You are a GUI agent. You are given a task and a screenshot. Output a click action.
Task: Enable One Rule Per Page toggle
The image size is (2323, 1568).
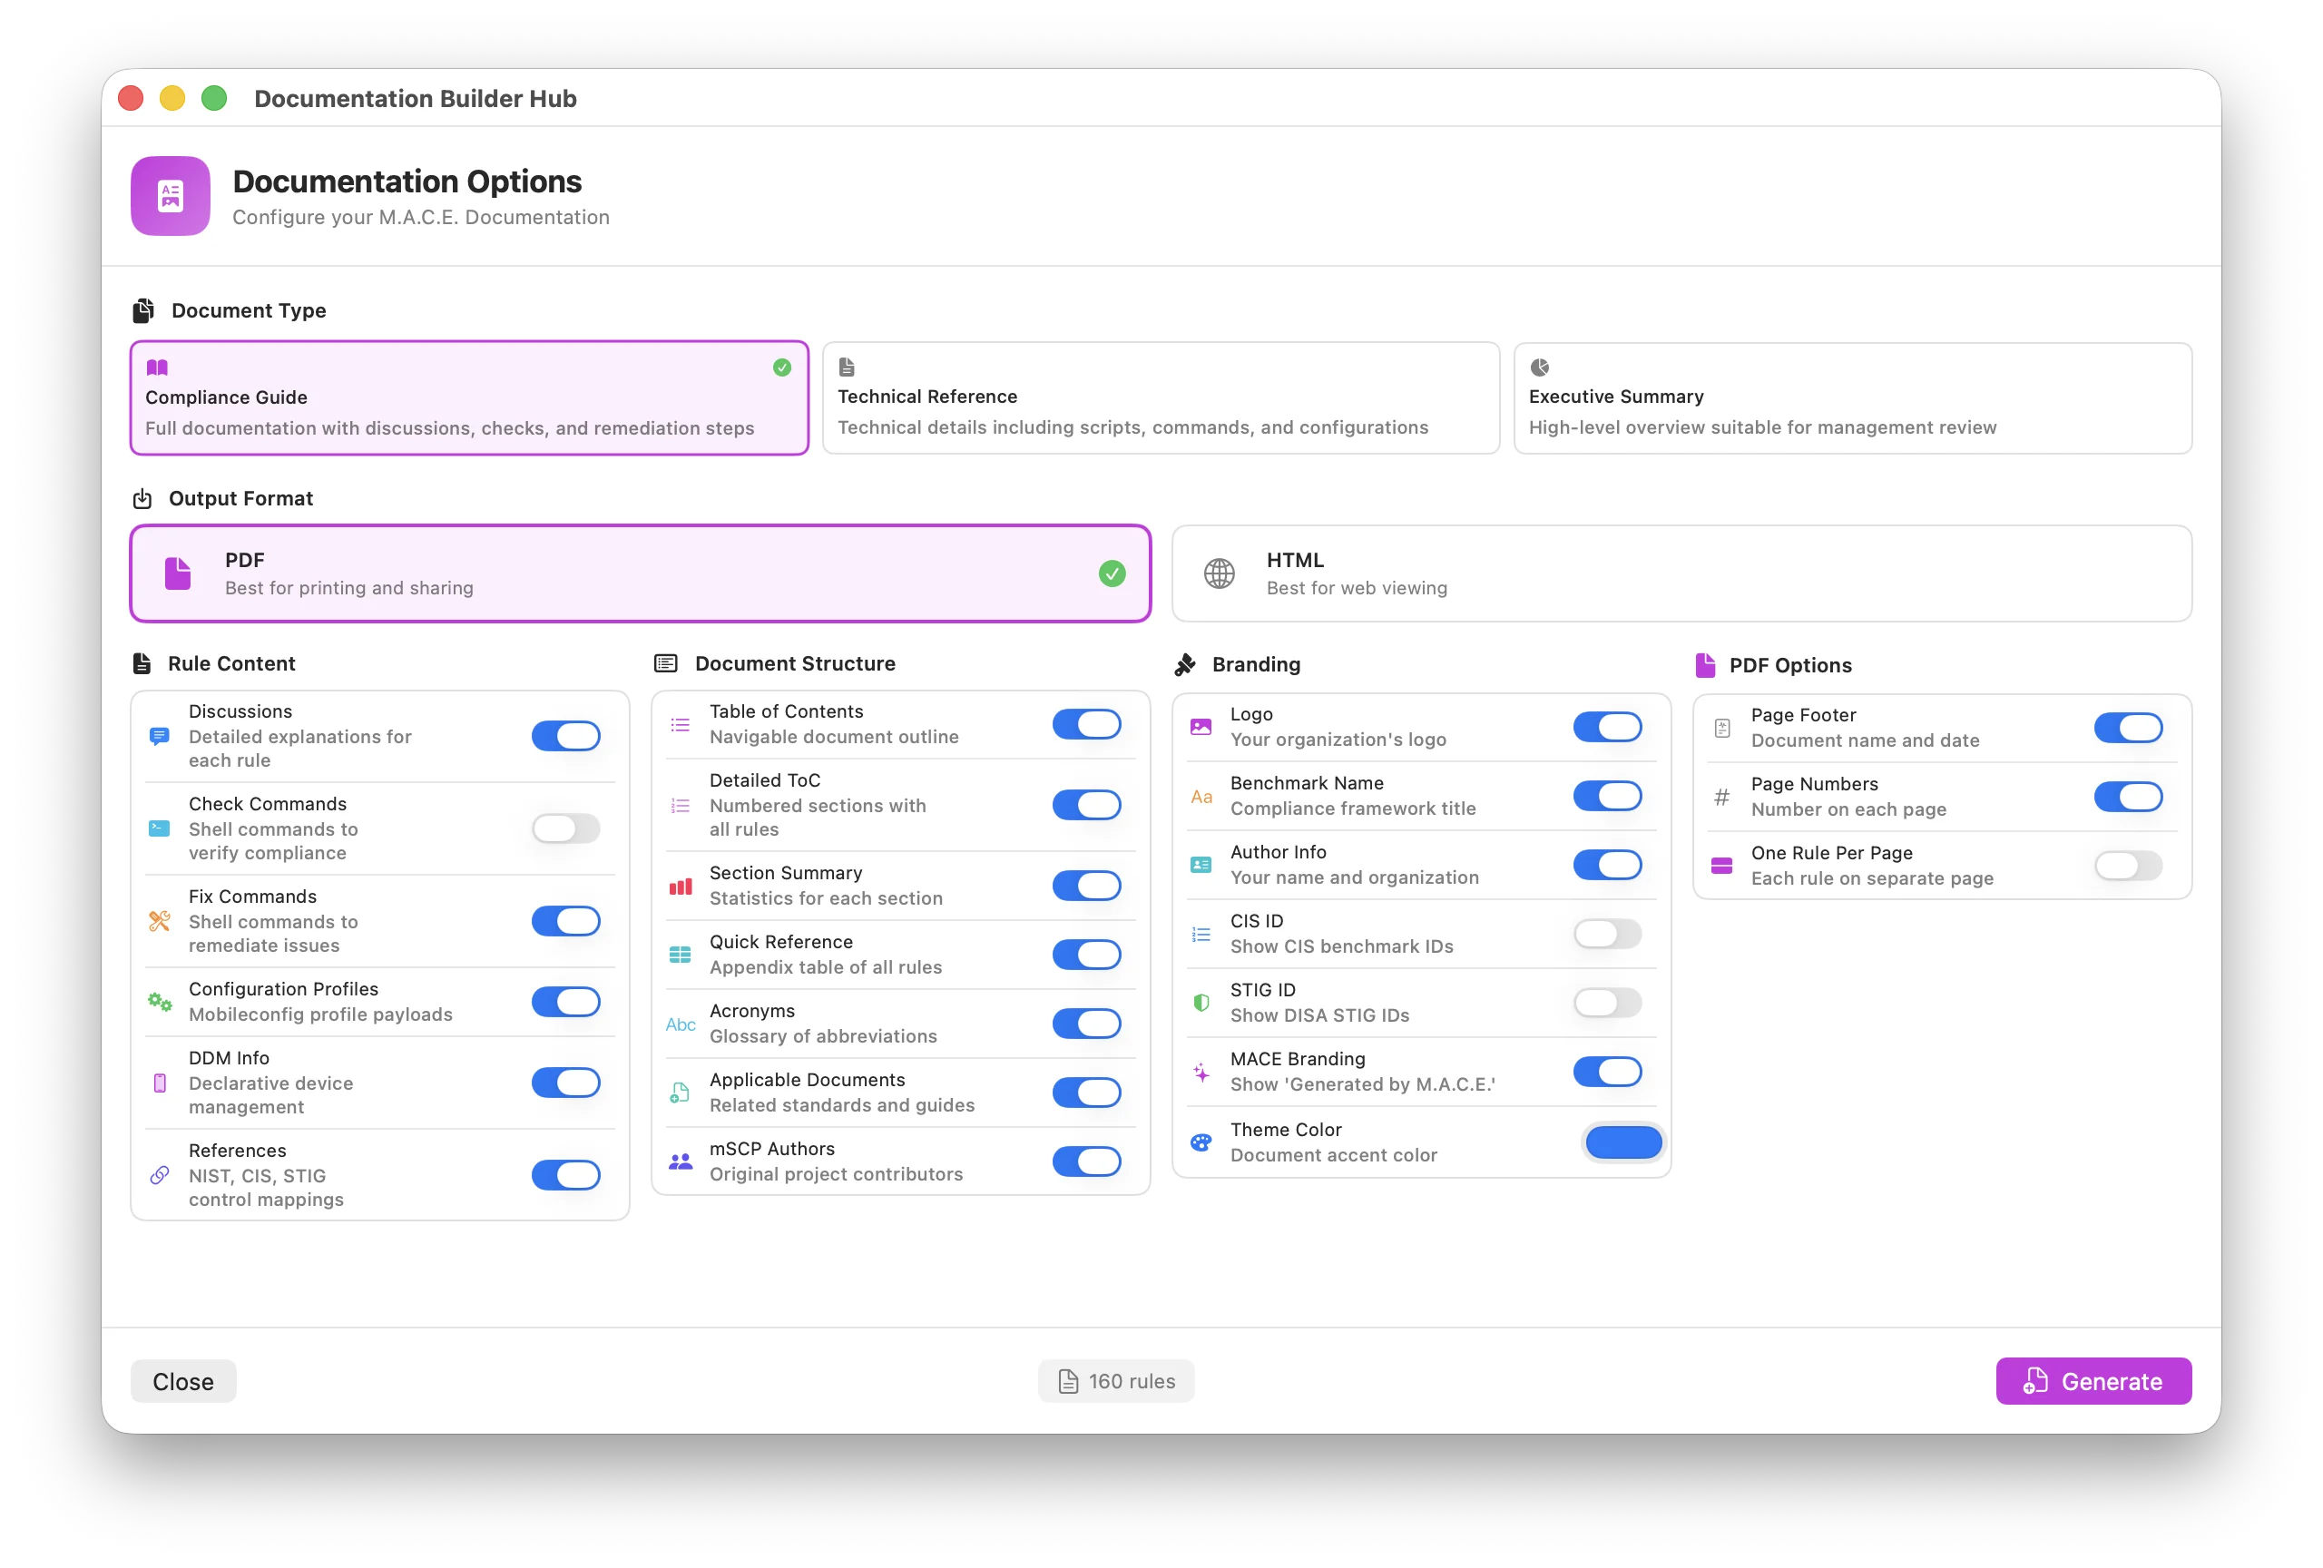click(2127, 866)
